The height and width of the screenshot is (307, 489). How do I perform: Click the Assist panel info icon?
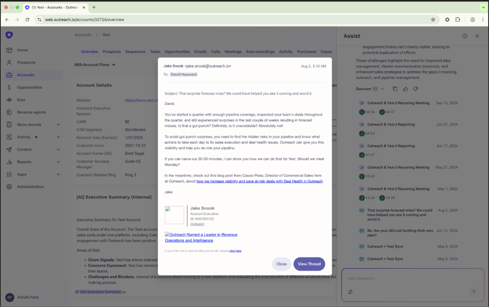[x=464, y=36]
